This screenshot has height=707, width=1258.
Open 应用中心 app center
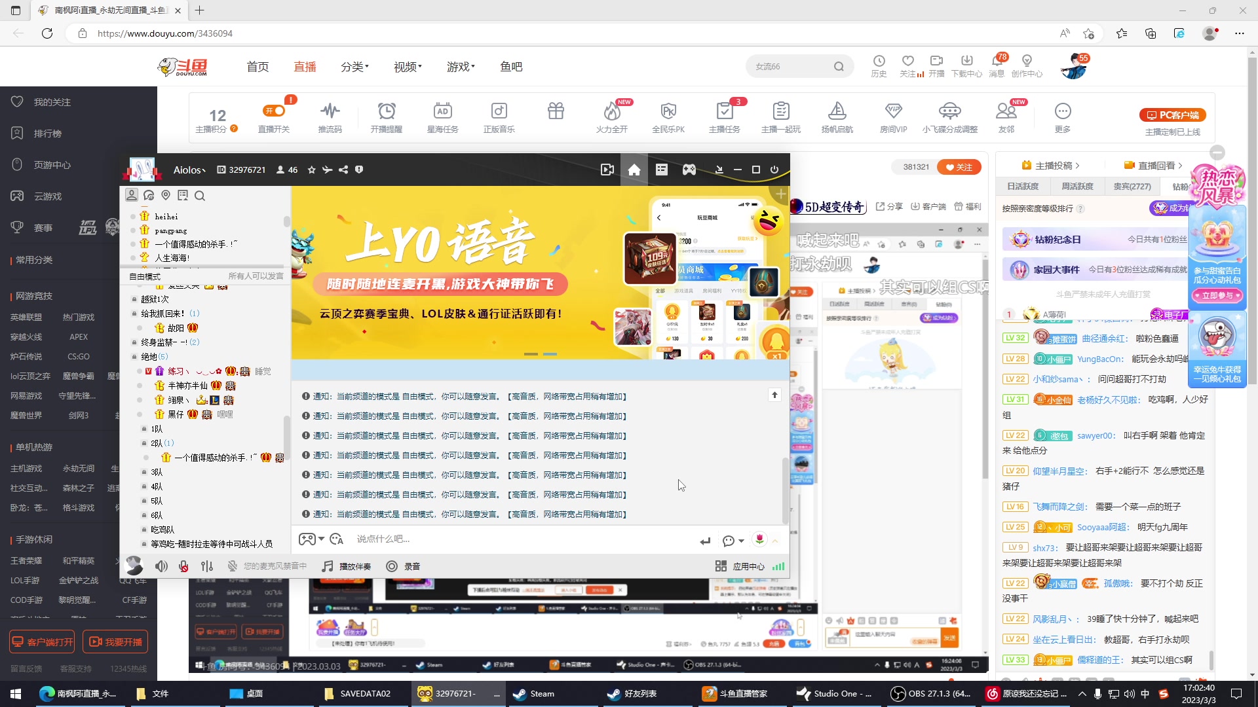740,566
